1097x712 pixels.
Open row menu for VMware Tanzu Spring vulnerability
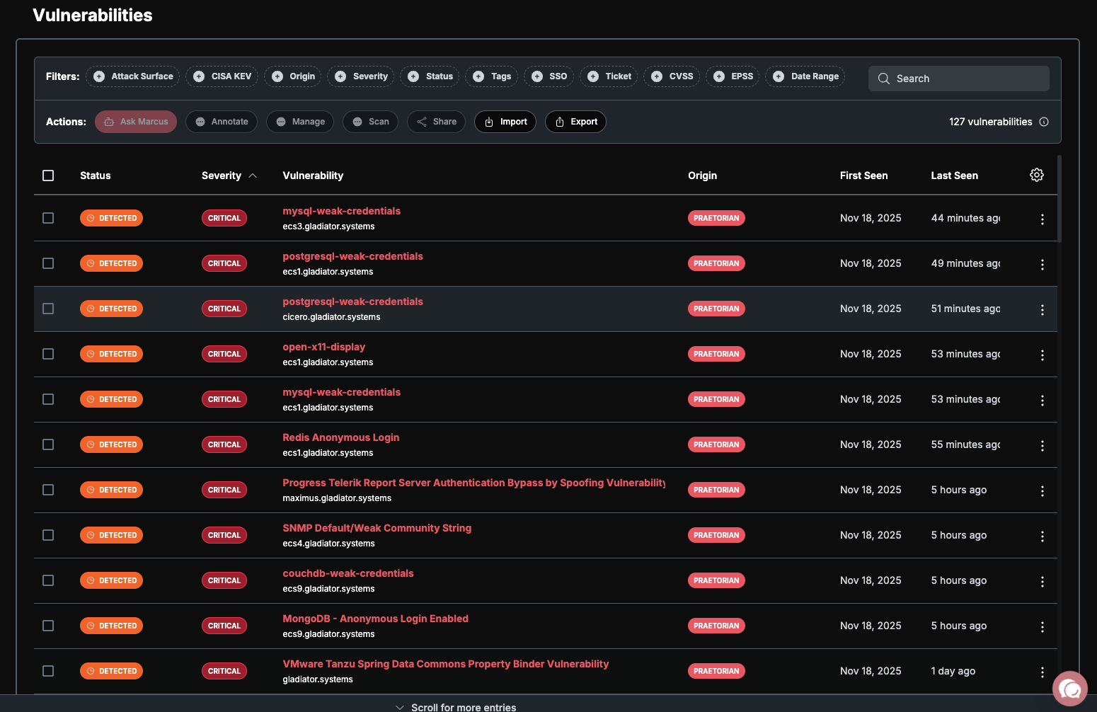point(1043,672)
